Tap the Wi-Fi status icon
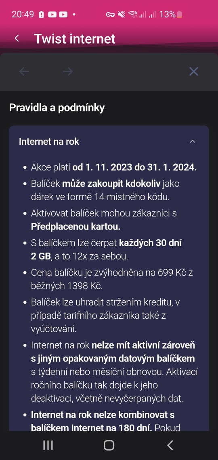218x460 pixels. pos(133,14)
